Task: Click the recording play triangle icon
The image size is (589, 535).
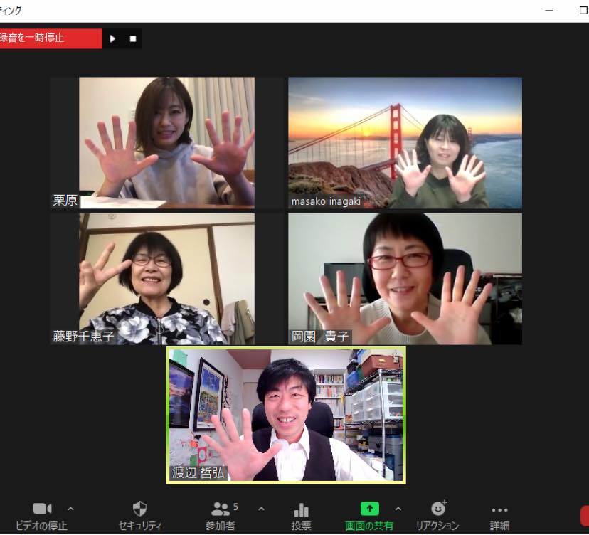Action: pyautogui.click(x=112, y=38)
